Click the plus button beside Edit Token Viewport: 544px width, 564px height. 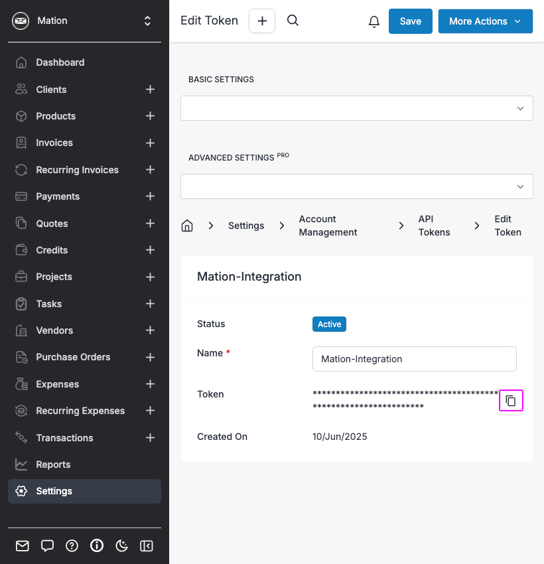click(262, 21)
